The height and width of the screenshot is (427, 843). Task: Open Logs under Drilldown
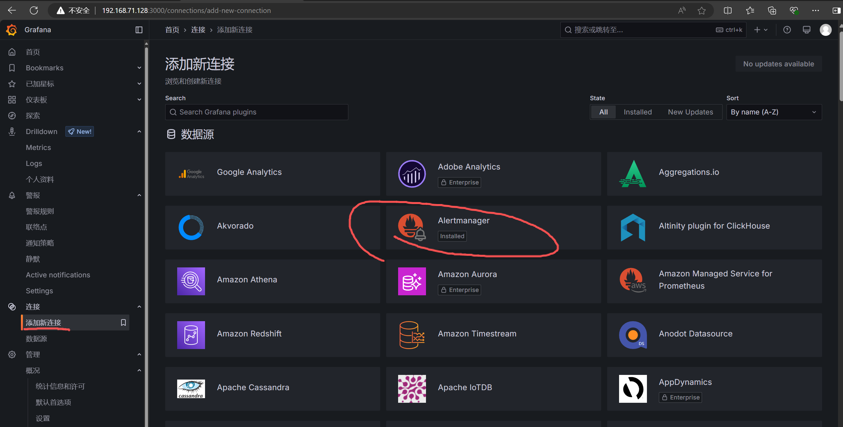tap(34, 163)
